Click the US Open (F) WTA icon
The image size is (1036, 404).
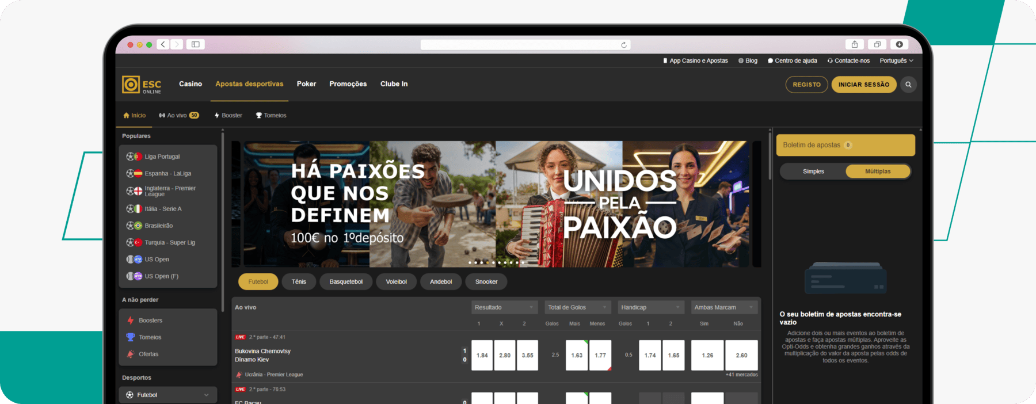pyautogui.click(x=138, y=276)
